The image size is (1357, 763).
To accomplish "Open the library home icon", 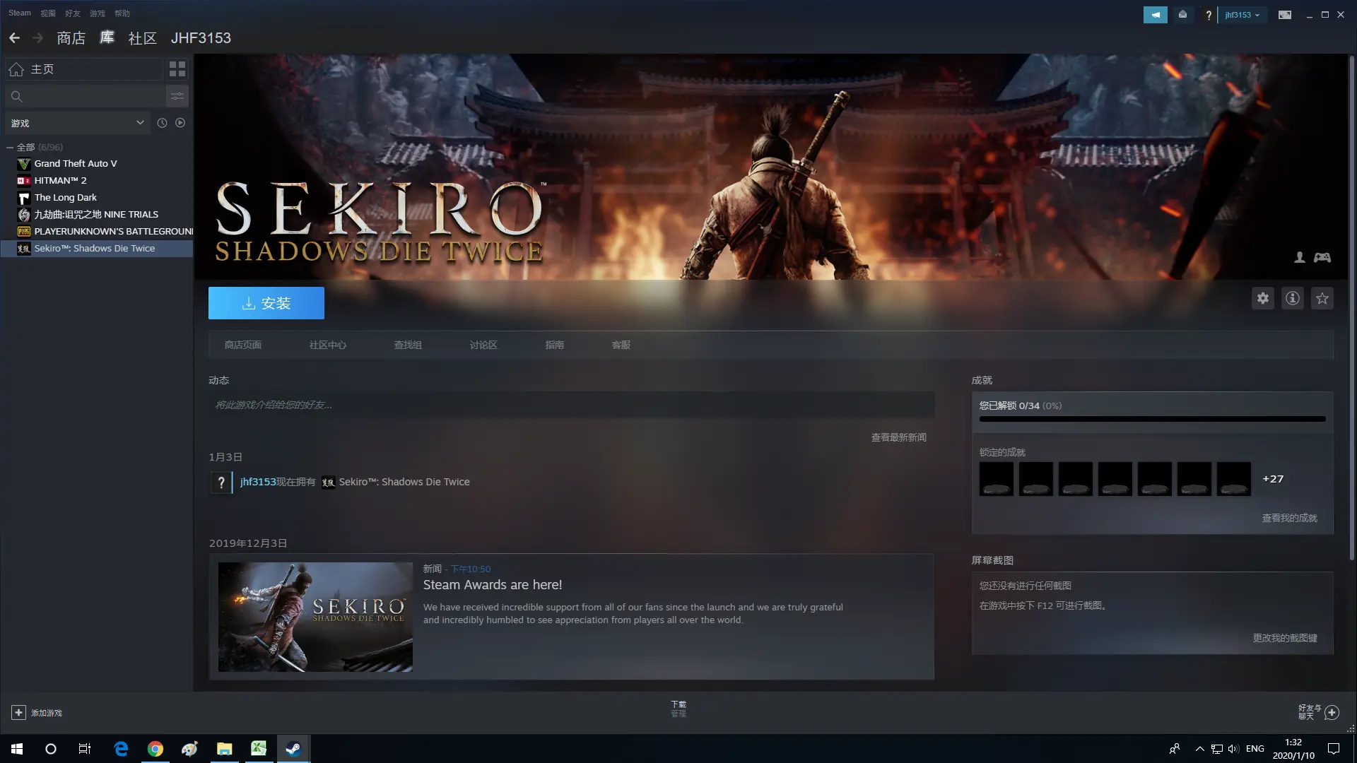I will coord(16,69).
